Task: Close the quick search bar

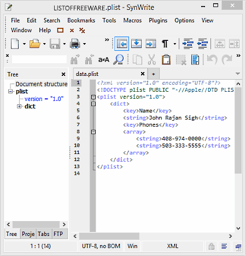Action: [x=7, y=55]
